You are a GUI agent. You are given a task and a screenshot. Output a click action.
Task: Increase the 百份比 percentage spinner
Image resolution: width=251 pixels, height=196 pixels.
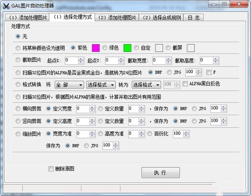pyautogui.click(x=186, y=132)
